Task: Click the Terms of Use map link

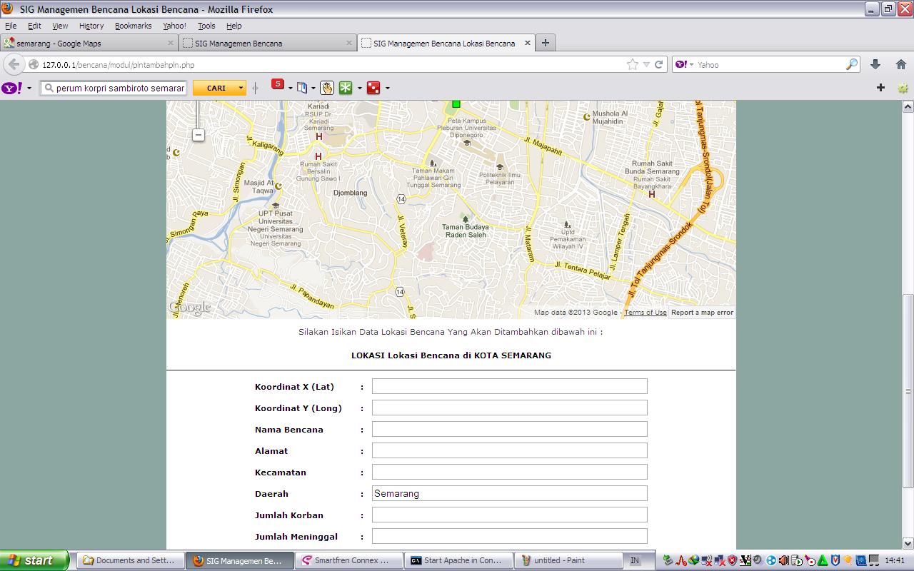Action: [645, 313]
